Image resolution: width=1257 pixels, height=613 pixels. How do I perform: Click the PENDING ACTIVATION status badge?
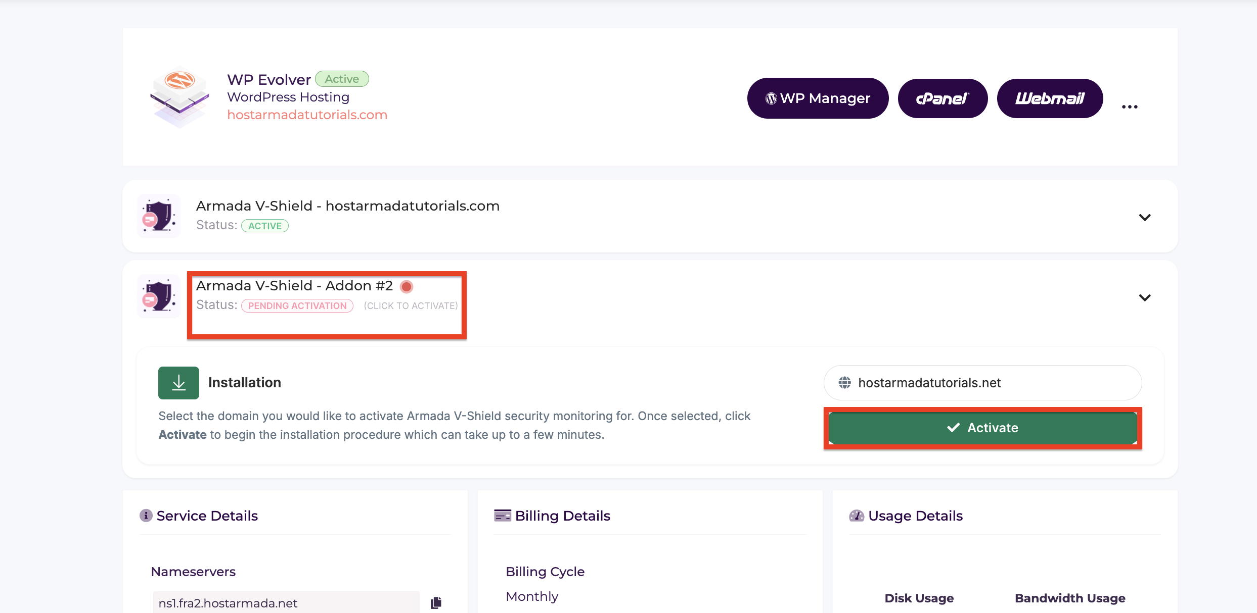coord(297,306)
